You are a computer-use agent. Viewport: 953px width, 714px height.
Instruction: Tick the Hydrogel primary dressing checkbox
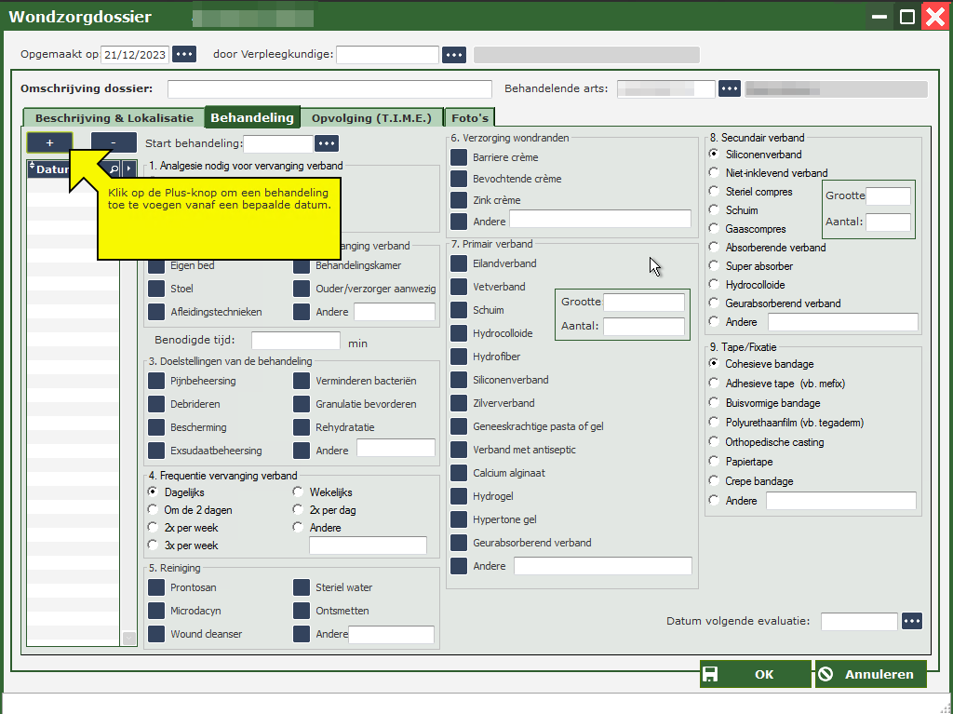(x=459, y=496)
